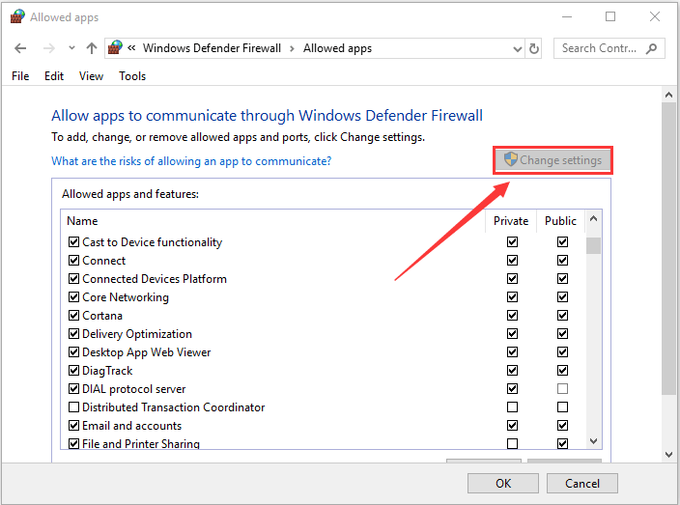
Task: Click the OK button
Action: [503, 484]
